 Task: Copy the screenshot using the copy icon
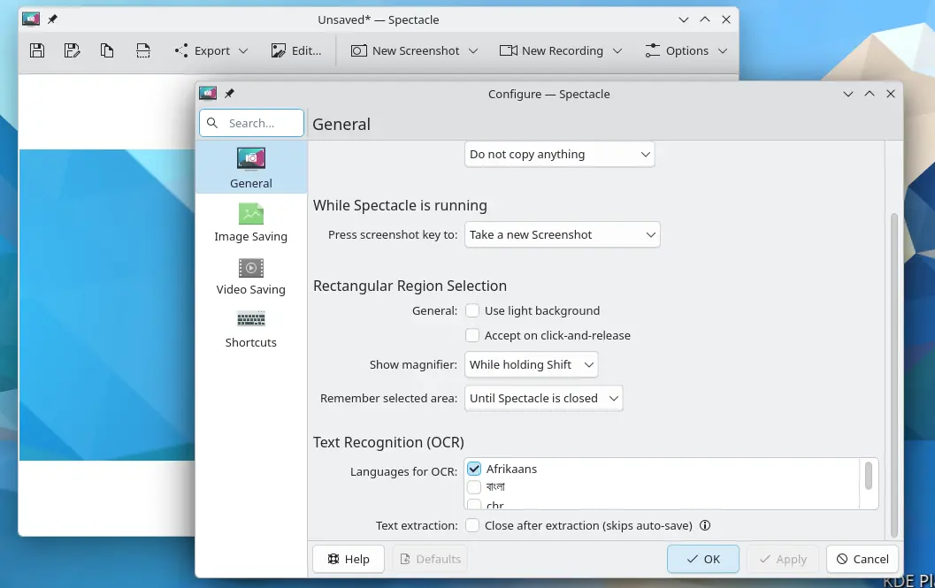107,50
